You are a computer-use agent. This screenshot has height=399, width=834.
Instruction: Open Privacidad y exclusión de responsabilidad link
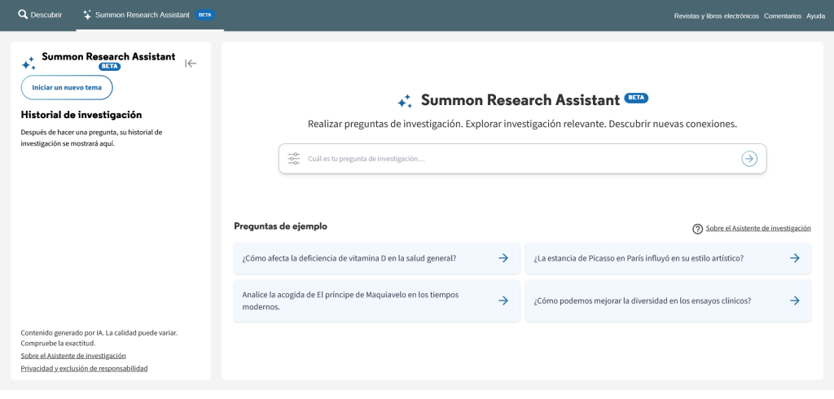click(84, 368)
